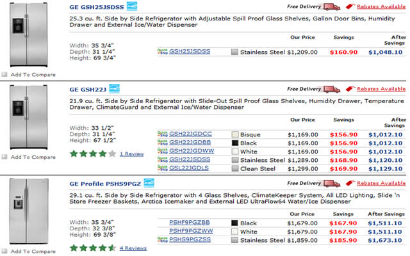Click Energy Star badge beside GE Profile PSHS9PGZ
Viewport: 410px width, 256px height.
point(149,183)
